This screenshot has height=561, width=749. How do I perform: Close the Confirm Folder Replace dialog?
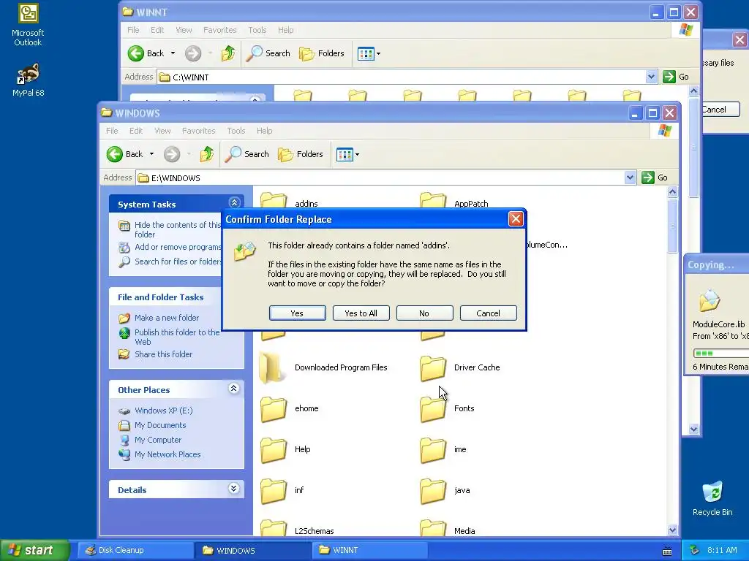pos(516,219)
